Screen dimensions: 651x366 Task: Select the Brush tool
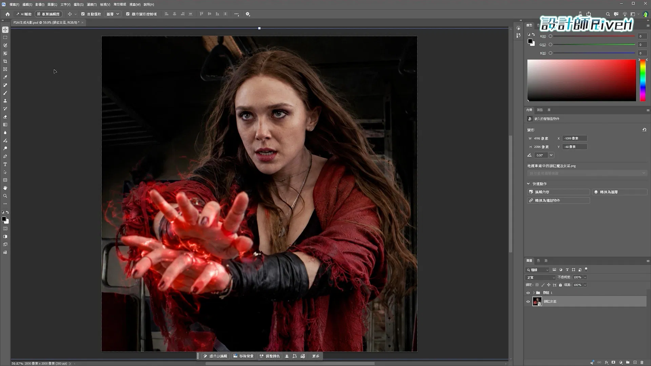(x=5, y=93)
